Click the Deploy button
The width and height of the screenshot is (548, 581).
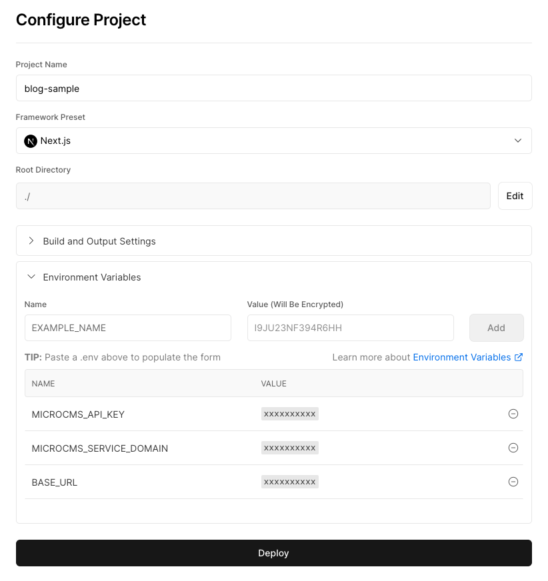click(273, 553)
